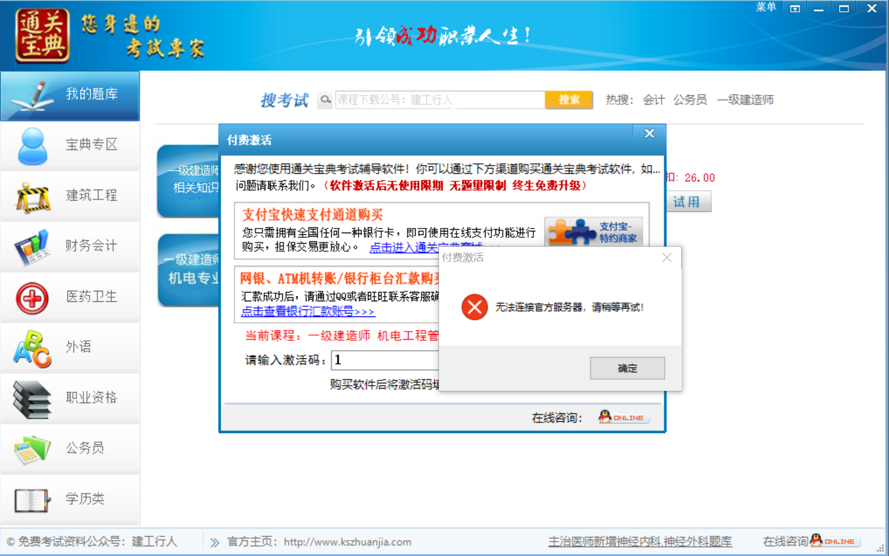Open 医药卫生 red cross icon
Screen dimensions: 889x556
(32, 298)
